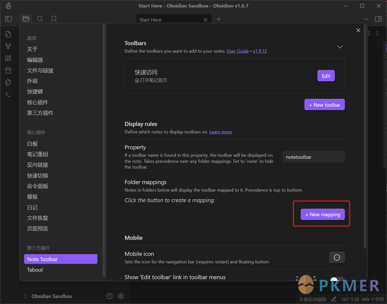The height and width of the screenshot is (304, 387).
Task: Open the quick switcher ribbon icon
Action: click(x=8, y=34)
